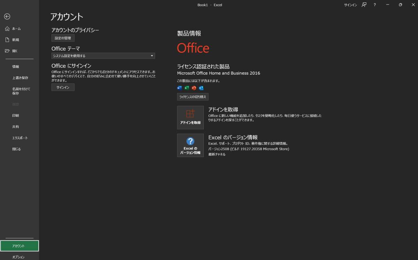Screen dimensions: 418x260
Task: Click ライセンスの切り替え button
Action: 193,97
